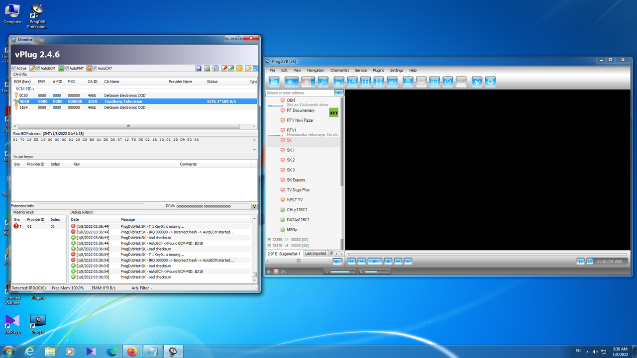Open the satellite dish toolbar icon

coord(477,82)
